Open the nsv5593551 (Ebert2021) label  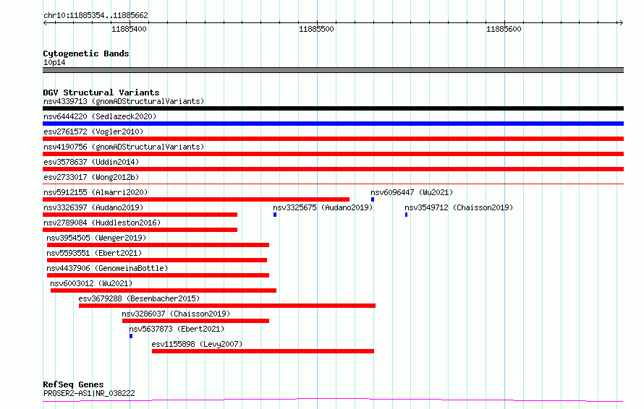(94, 253)
